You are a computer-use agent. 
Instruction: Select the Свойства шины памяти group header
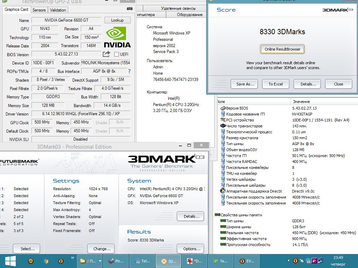click(239, 215)
